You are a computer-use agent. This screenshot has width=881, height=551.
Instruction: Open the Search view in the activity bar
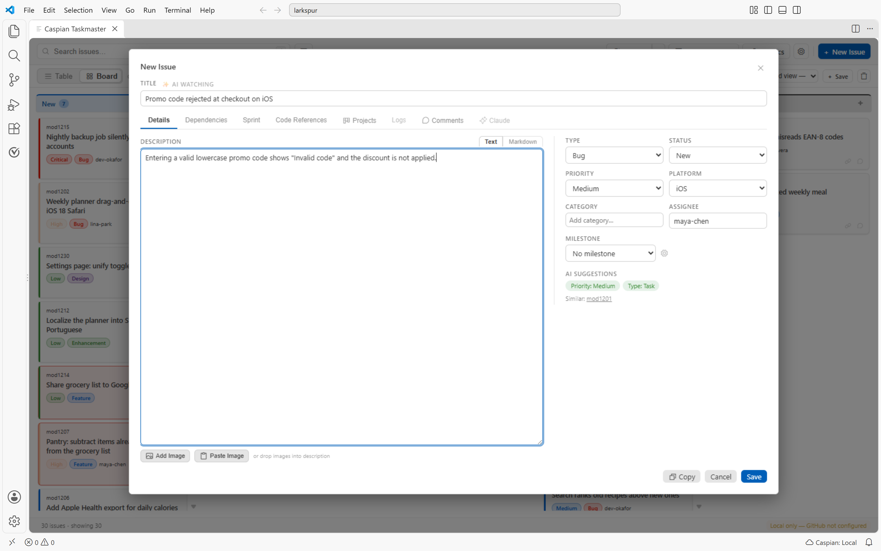(x=14, y=56)
